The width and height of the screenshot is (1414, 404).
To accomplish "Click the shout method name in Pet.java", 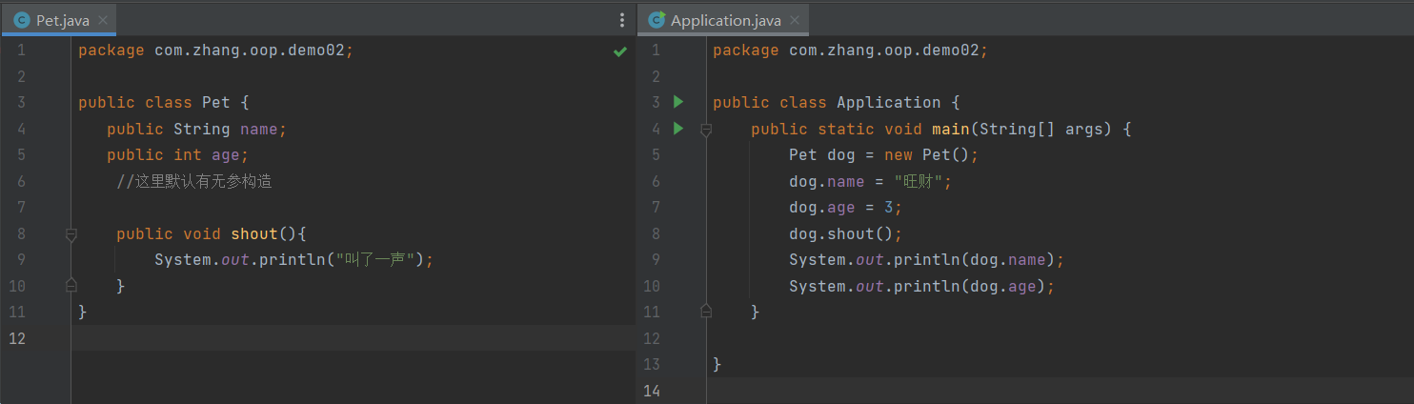I will [254, 233].
